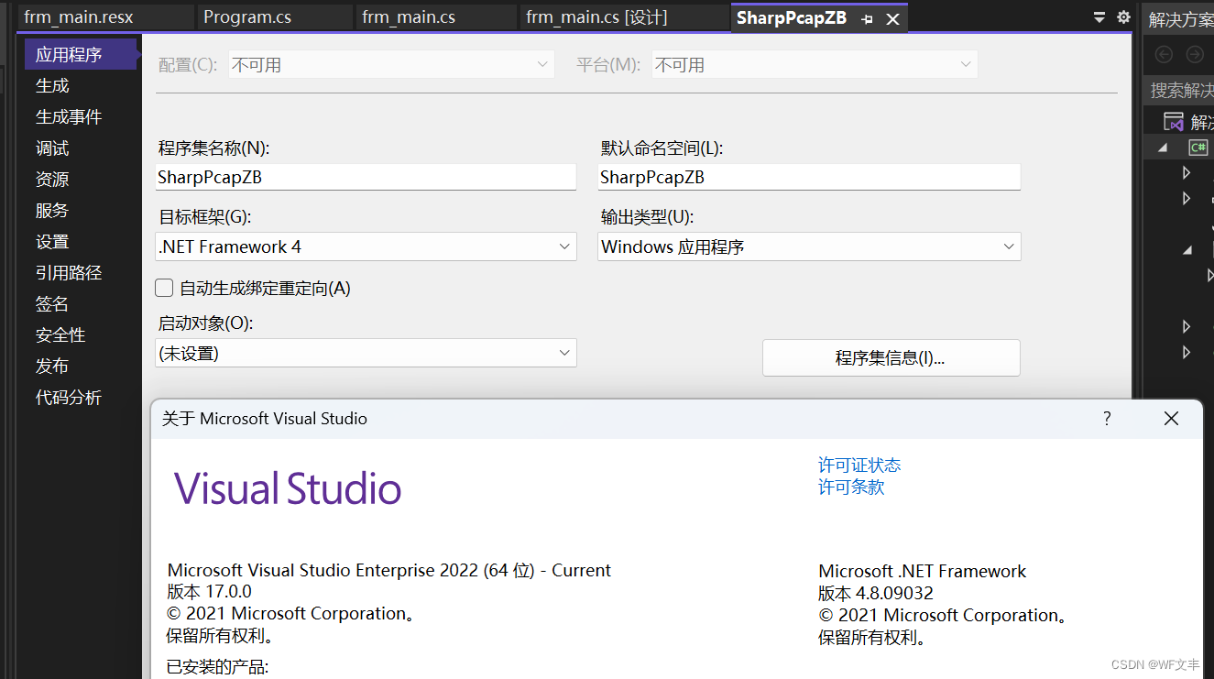Open the 代码分析 properties page
This screenshot has width=1214, height=679.
69,397
